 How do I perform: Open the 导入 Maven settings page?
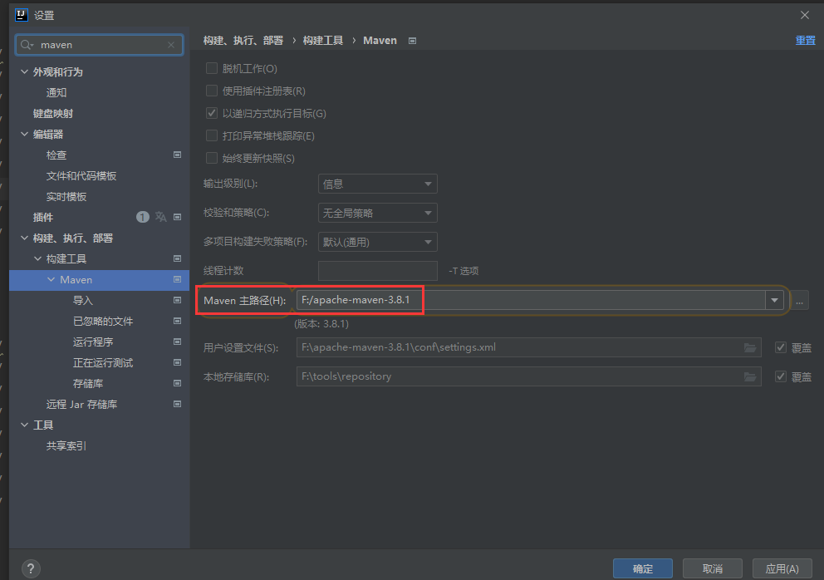pyautogui.click(x=83, y=300)
